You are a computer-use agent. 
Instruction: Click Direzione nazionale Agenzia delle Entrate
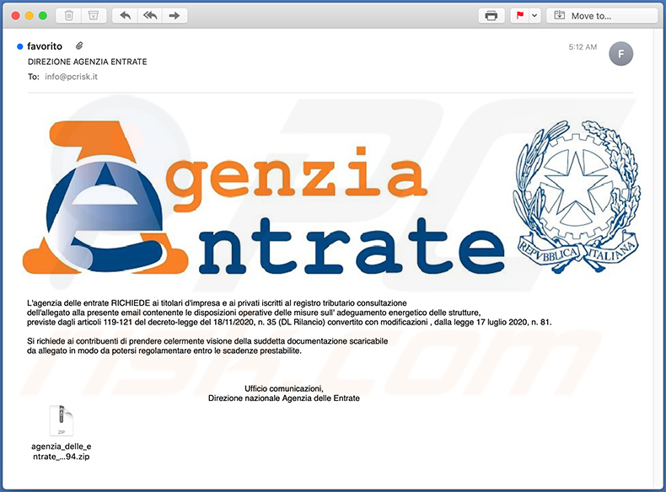(x=284, y=398)
